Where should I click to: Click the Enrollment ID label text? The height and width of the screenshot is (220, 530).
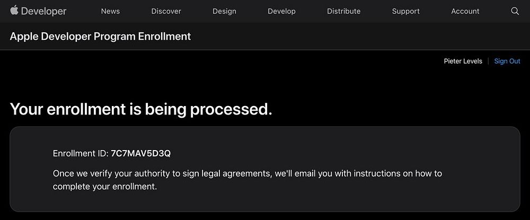click(81, 154)
